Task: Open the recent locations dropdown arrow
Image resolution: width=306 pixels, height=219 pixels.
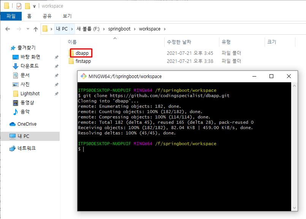Action: [28, 29]
